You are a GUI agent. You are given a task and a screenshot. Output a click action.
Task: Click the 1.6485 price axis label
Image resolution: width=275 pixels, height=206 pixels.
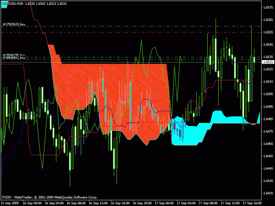(268, 119)
